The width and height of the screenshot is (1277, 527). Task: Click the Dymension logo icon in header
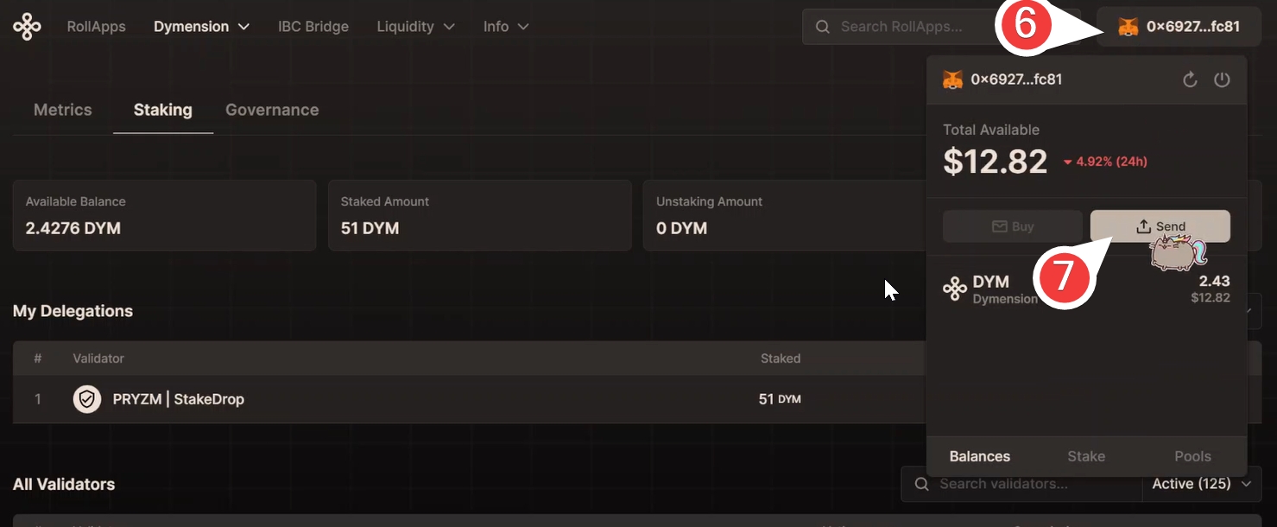[x=27, y=27]
